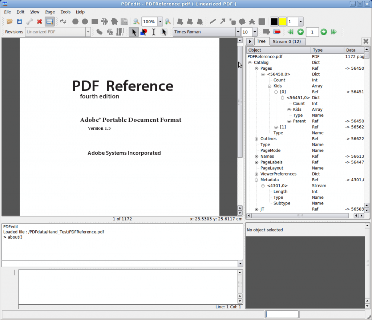Click the yellow fill color swatch

pos(283,21)
